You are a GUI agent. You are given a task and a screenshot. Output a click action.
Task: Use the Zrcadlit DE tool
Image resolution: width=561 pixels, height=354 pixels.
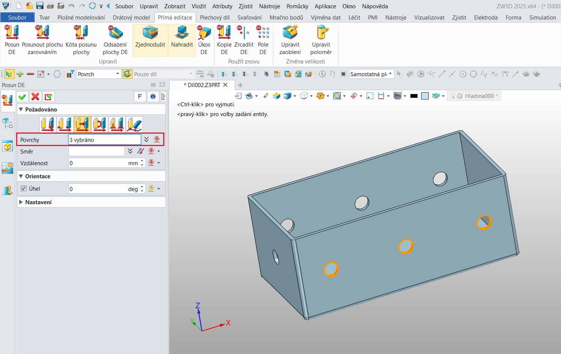(x=244, y=40)
